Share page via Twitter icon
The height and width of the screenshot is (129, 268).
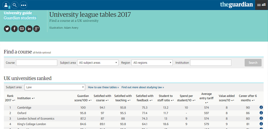[x=7, y=29]
